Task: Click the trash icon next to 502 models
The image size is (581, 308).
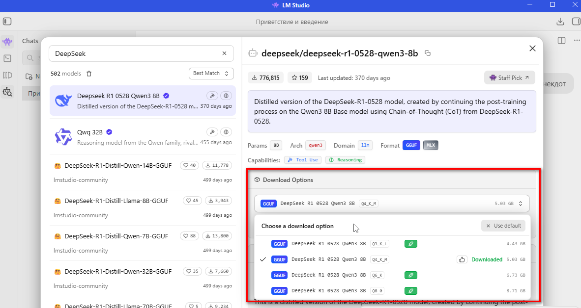Action: click(89, 74)
